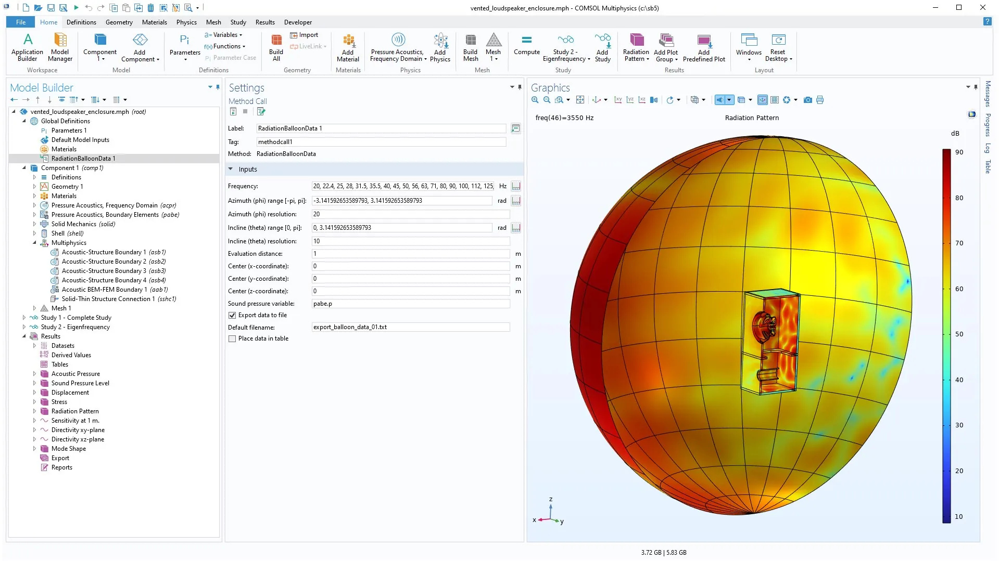Enable Place data in table checkbox
Screen dimensions: 999x561
pos(232,339)
